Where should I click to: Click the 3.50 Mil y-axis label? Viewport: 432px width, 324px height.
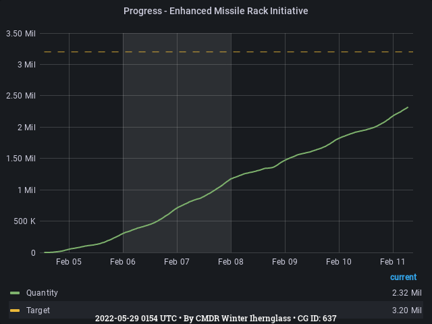pos(21,34)
